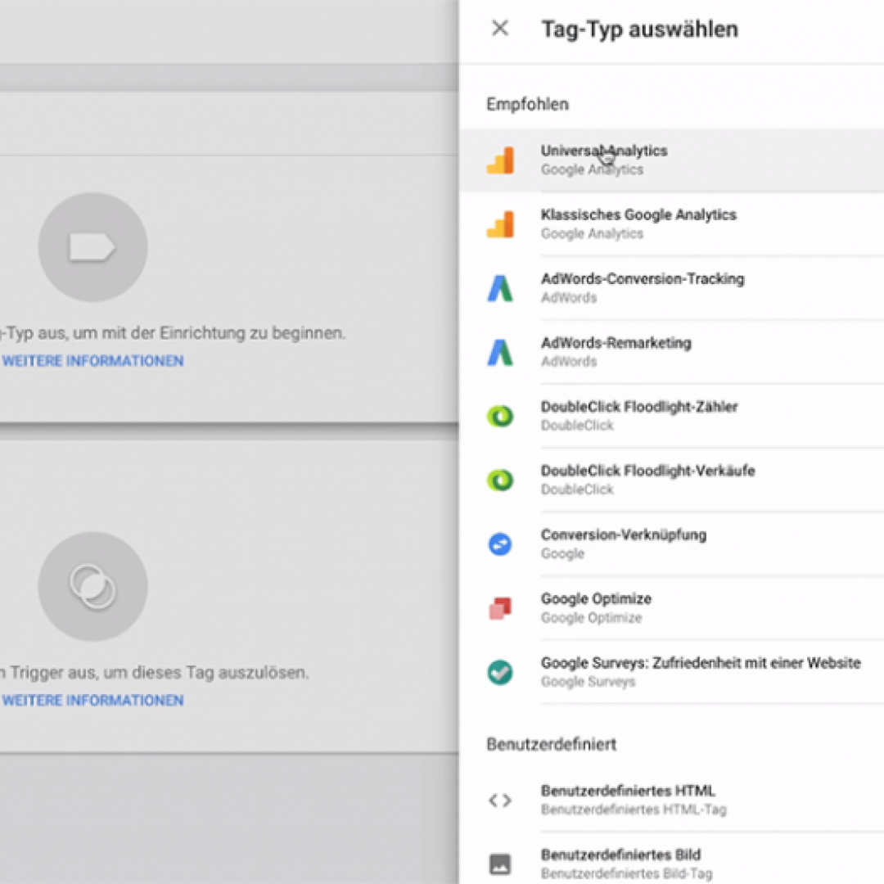Viewport: 884px width, 884px height.
Task: Click the Benutzerdefiniertes Bild image icon
Action: pos(500,864)
